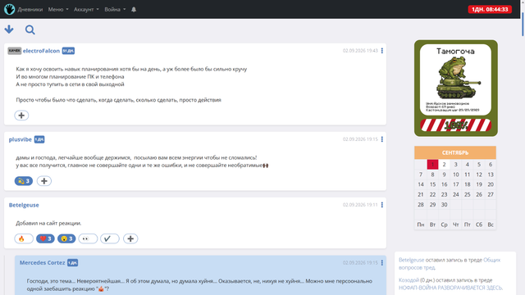This screenshot has height=295, width=525.
Task: Click the Тамагоча frog tank card
Action: click(456, 88)
